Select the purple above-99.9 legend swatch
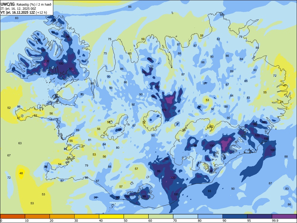The height and width of the screenshot is (223, 297). point(284,216)
